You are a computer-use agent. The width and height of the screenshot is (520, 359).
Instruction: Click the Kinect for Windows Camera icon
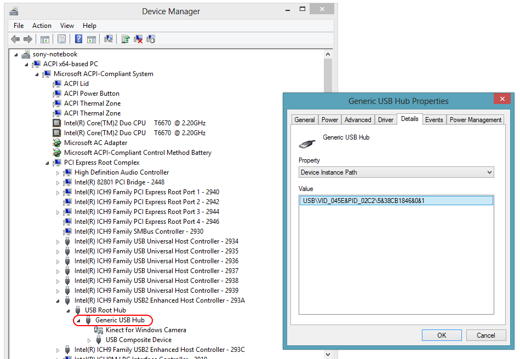pyautogui.click(x=99, y=330)
